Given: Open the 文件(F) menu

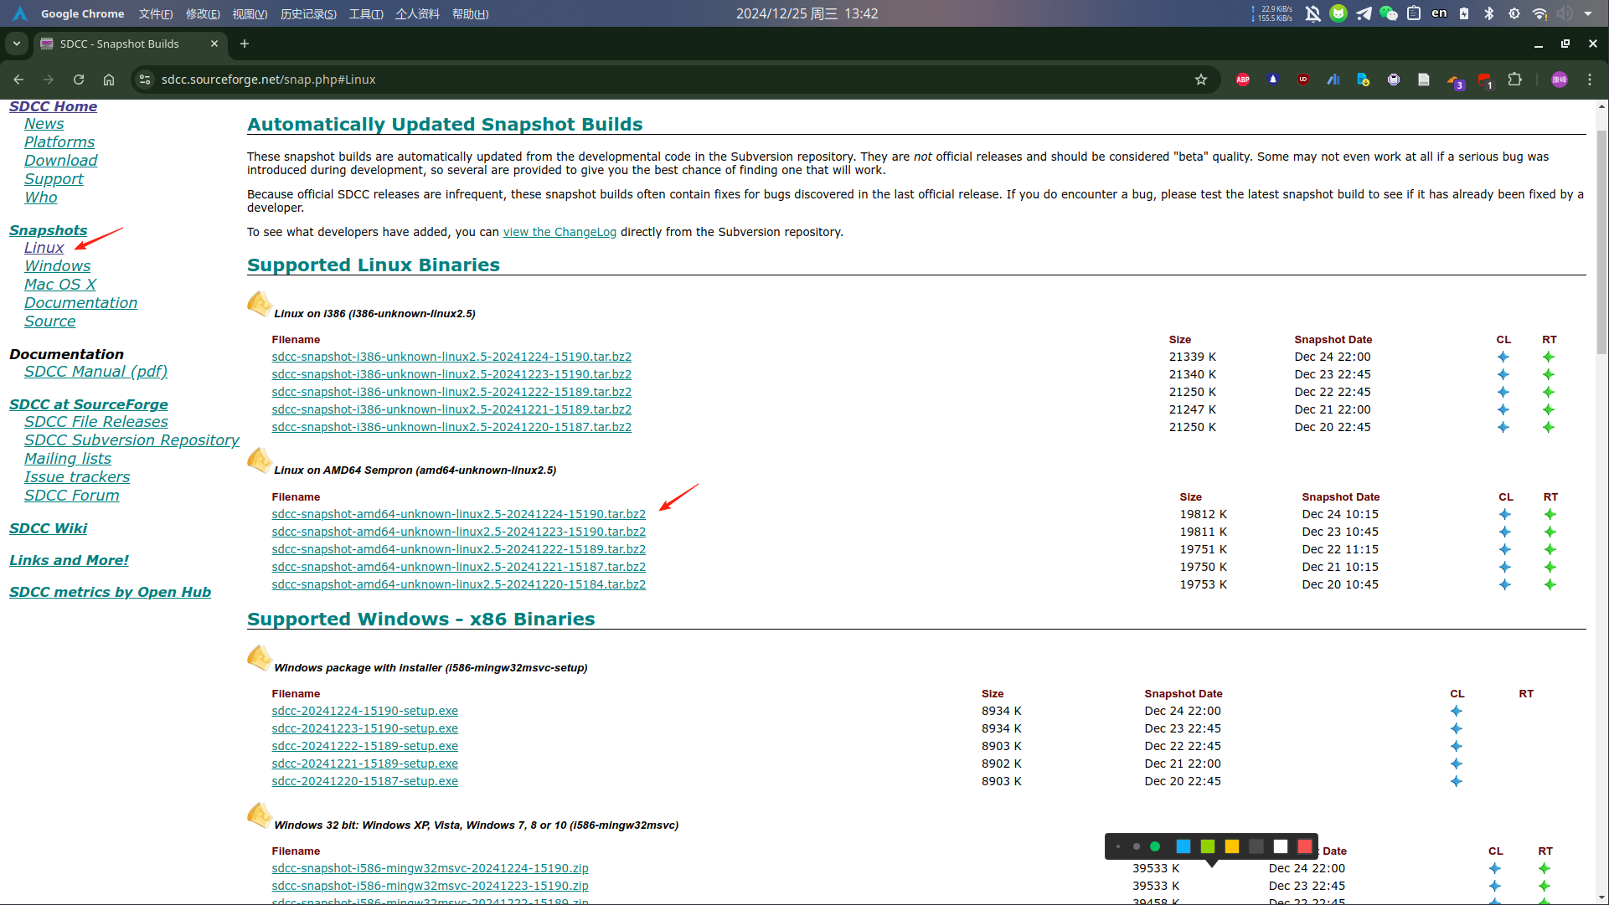Looking at the screenshot, I should tap(156, 13).
